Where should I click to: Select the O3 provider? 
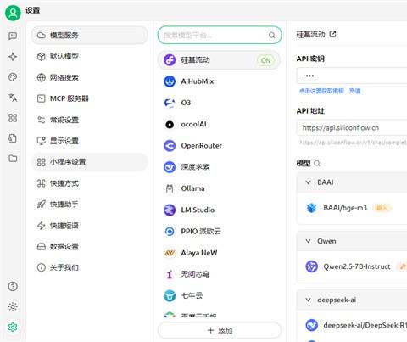coord(219,103)
